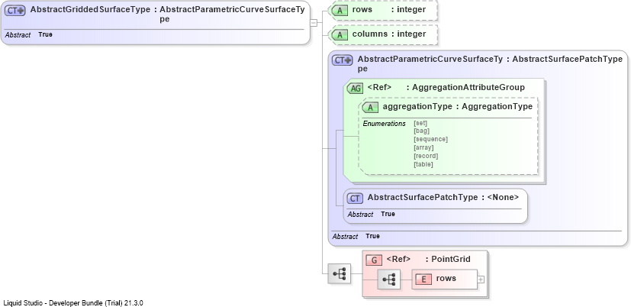
Task: Click the CT icon of AbstractSurfacePatchType
Action: [x=355, y=199]
